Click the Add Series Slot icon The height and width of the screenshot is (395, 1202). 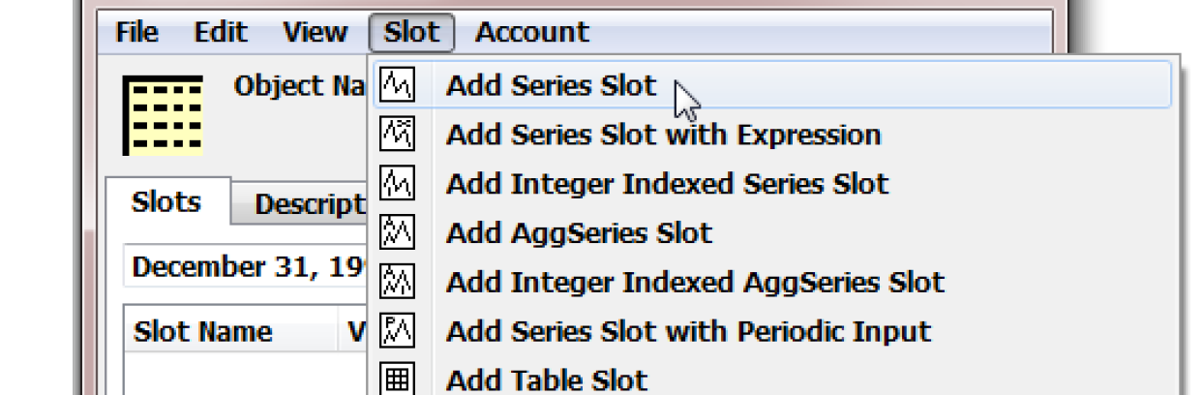[x=397, y=85]
